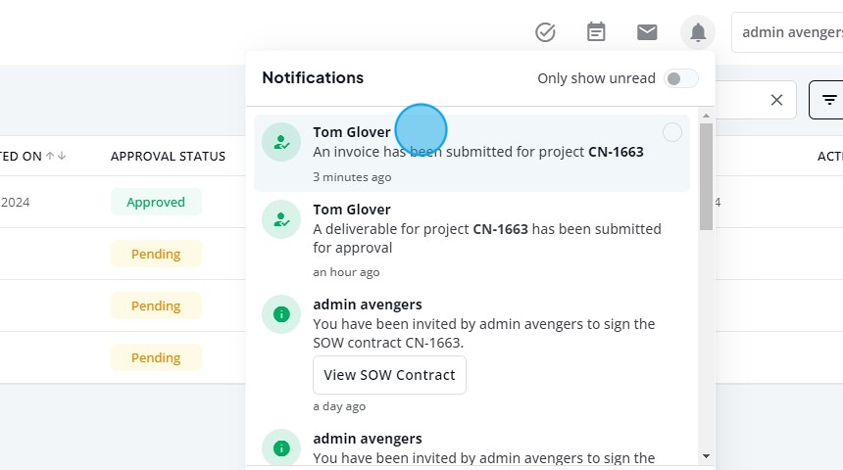Close notifications via the bell icon
The image size is (843, 470).
[698, 32]
